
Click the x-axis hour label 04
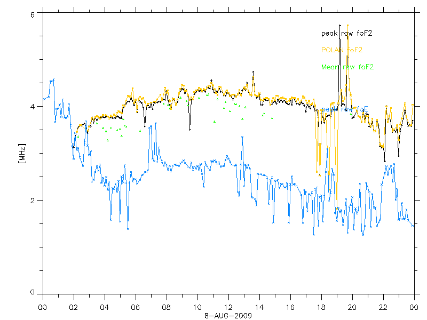[104, 308]
